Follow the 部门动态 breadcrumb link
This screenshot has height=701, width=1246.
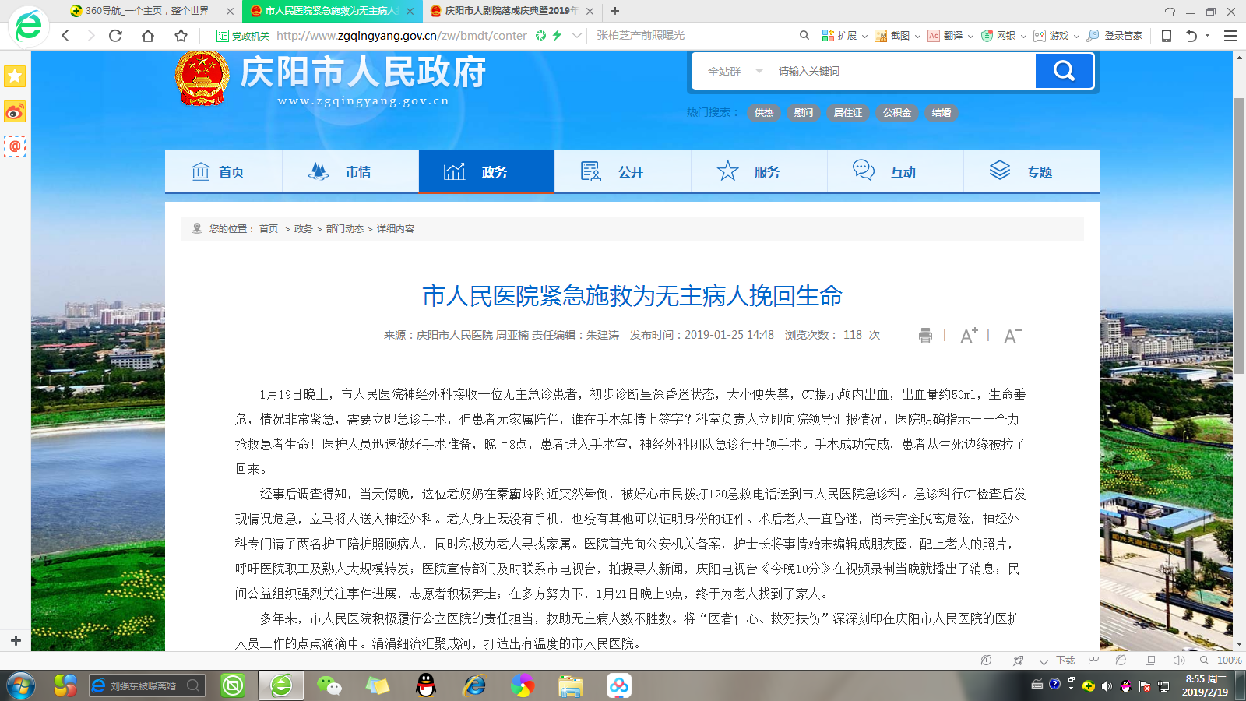coord(344,229)
